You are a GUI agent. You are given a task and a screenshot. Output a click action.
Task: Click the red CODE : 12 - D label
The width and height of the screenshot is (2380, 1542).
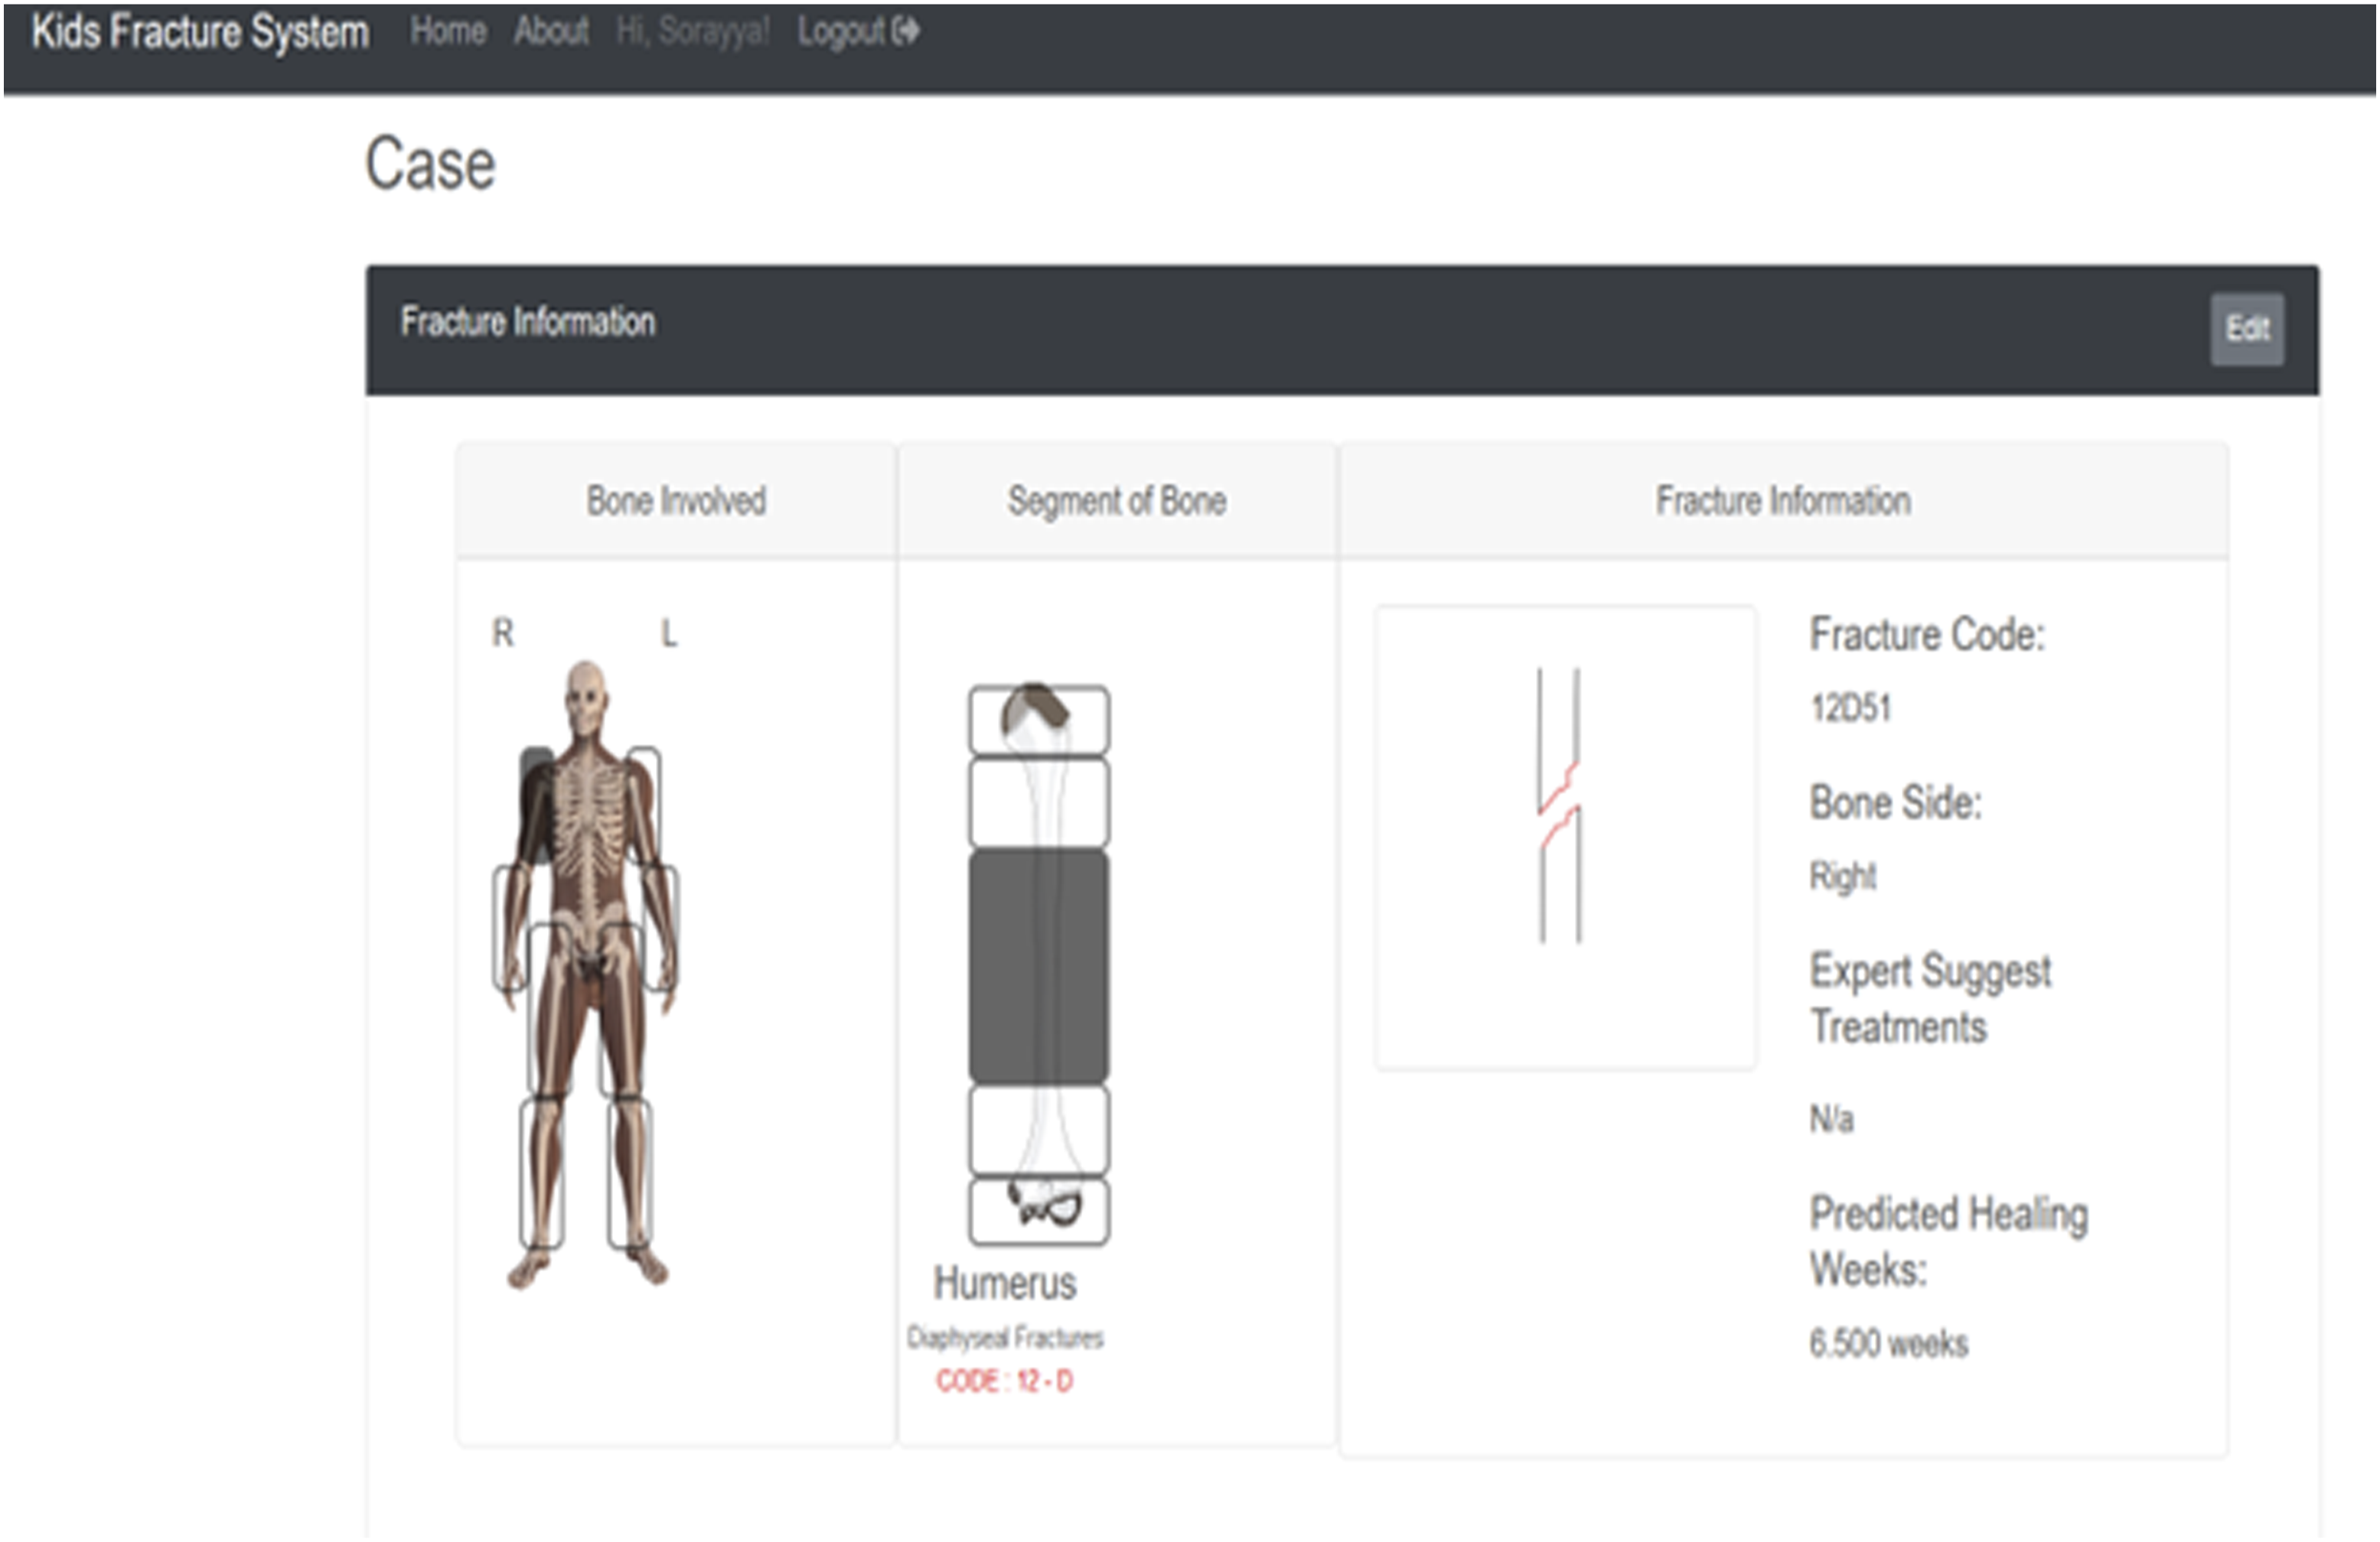click(x=1004, y=1381)
